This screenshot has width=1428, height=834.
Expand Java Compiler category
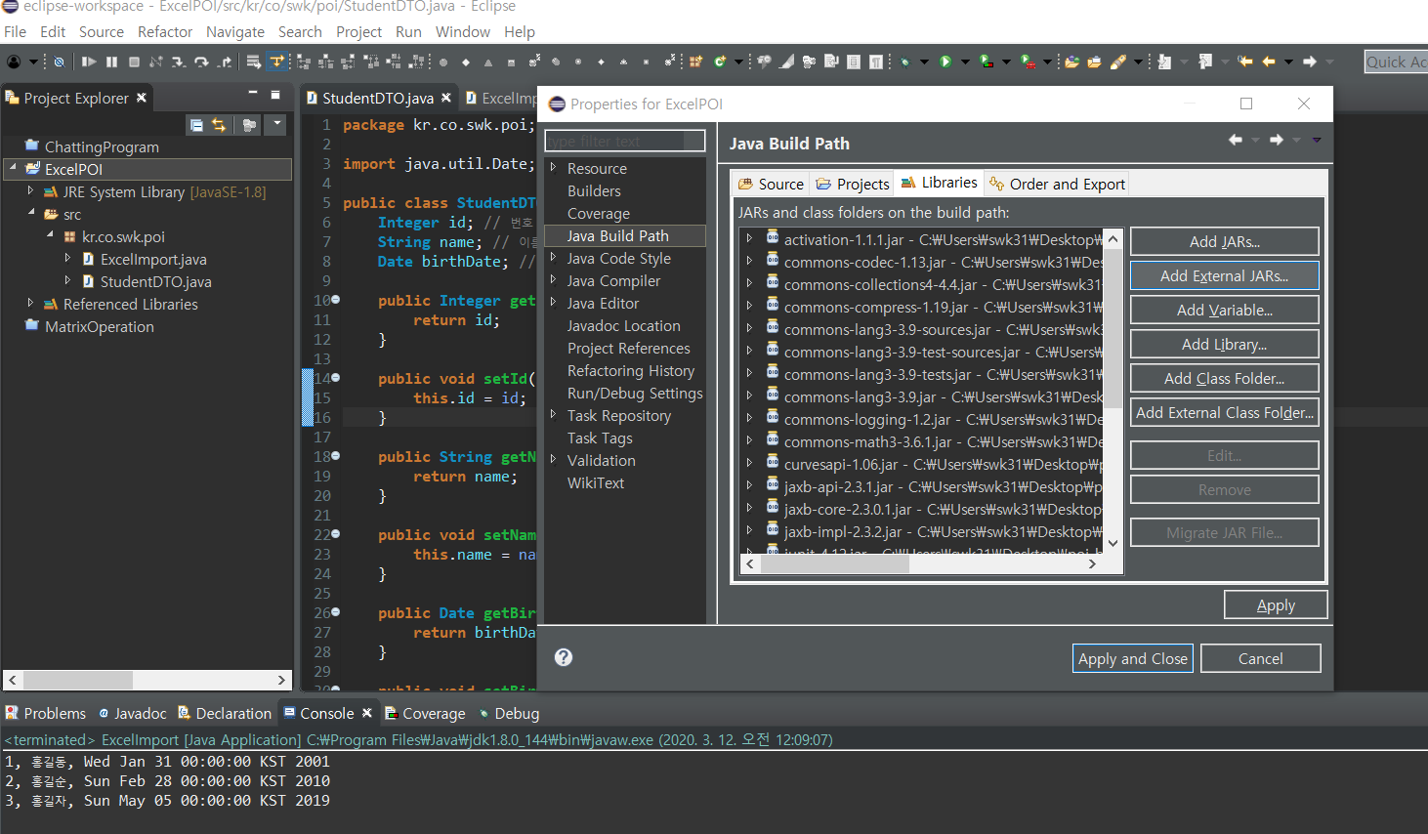point(553,280)
